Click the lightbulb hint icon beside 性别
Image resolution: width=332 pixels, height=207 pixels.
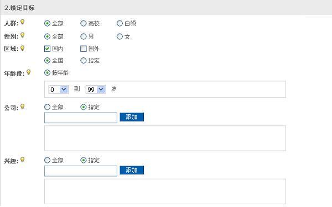[22, 35]
